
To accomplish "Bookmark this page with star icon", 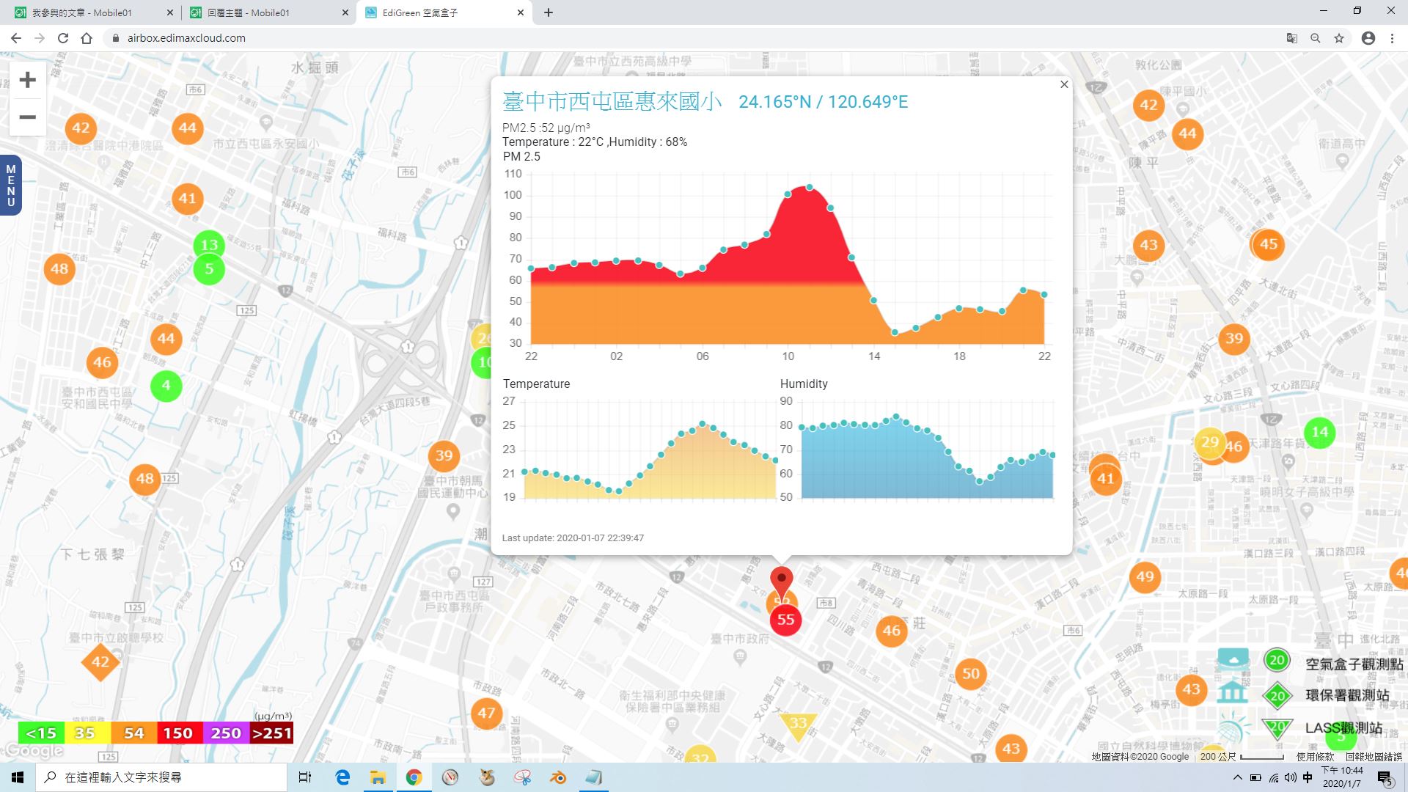I will [1339, 38].
